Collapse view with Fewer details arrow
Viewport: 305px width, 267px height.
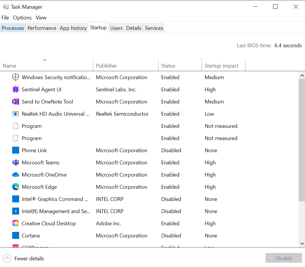7,258
